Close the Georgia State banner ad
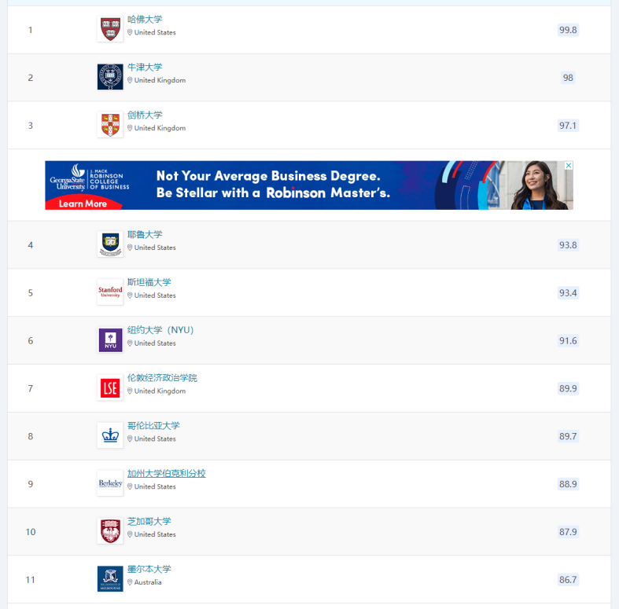This screenshot has width=619, height=609. 569,166
